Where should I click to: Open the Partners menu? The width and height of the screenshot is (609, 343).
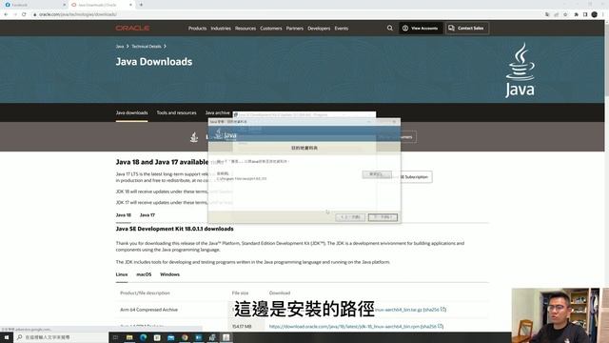pos(294,29)
